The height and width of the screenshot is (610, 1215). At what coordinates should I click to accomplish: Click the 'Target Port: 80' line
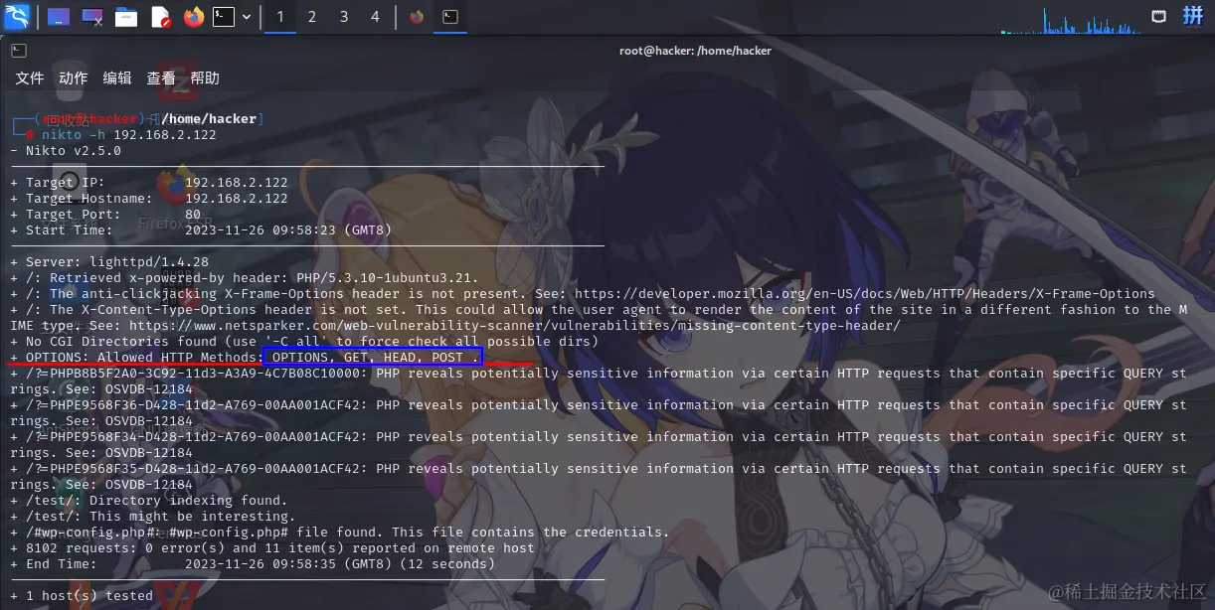click(105, 215)
